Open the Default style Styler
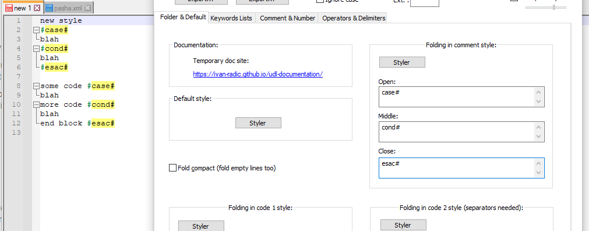 point(258,123)
